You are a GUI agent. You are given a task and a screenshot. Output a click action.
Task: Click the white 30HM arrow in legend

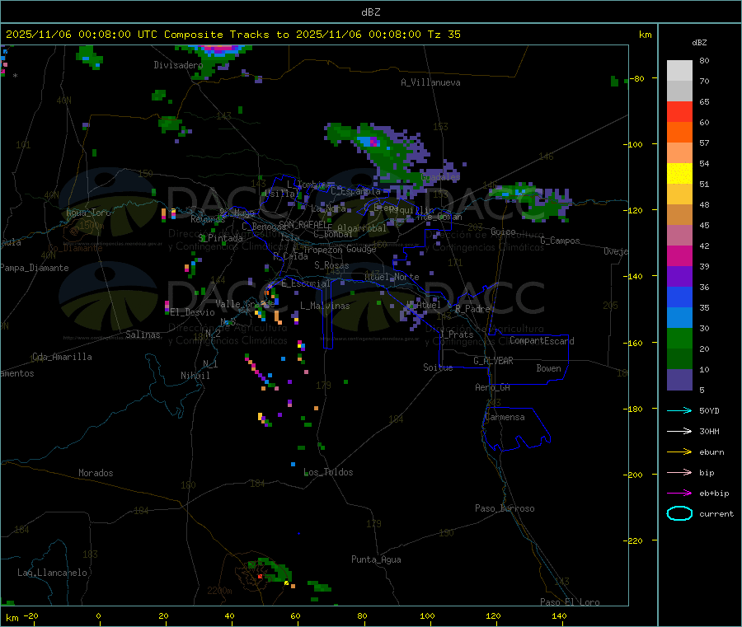pos(679,431)
